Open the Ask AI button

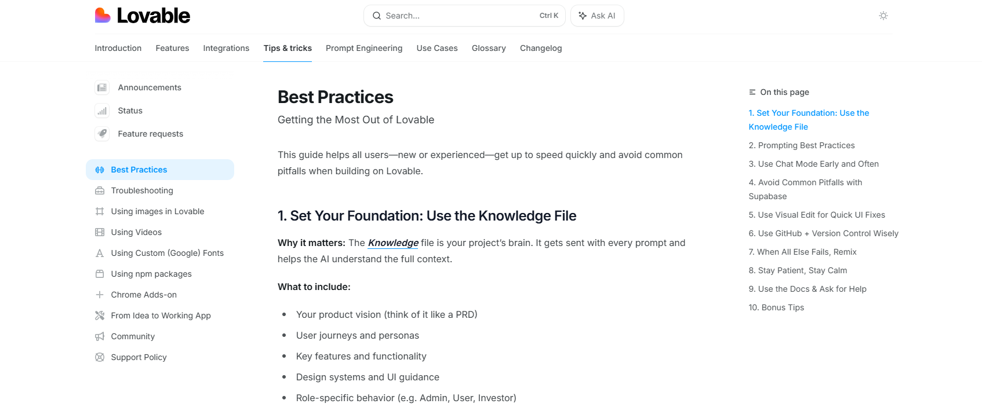(x=597, y=16)
